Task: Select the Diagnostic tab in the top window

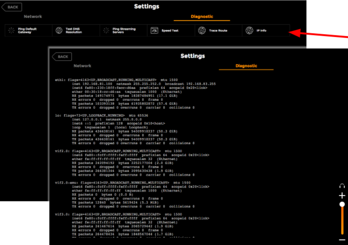Action: [202, 17]
